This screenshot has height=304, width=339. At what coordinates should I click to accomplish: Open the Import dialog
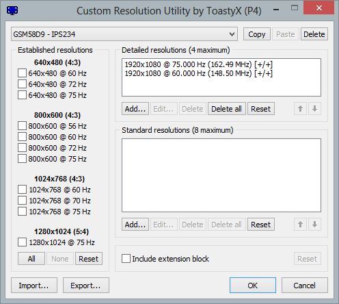pos(34,286)
